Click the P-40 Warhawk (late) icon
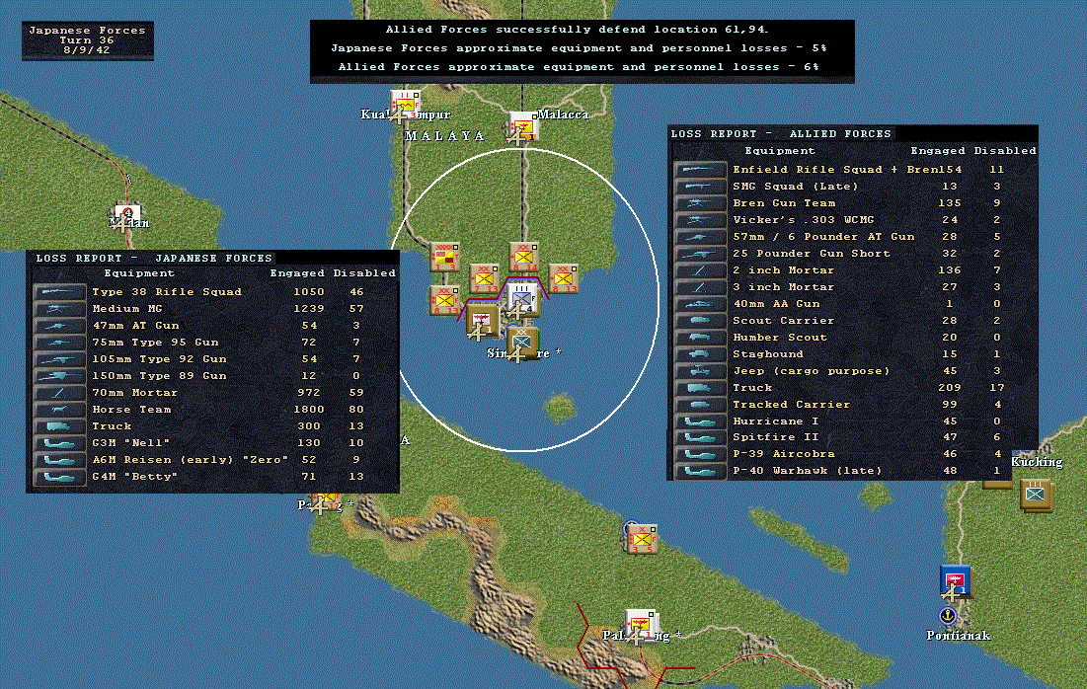 coord(700,471)
